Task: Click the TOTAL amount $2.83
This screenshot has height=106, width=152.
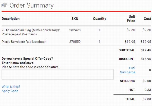Action: [147, 99]
